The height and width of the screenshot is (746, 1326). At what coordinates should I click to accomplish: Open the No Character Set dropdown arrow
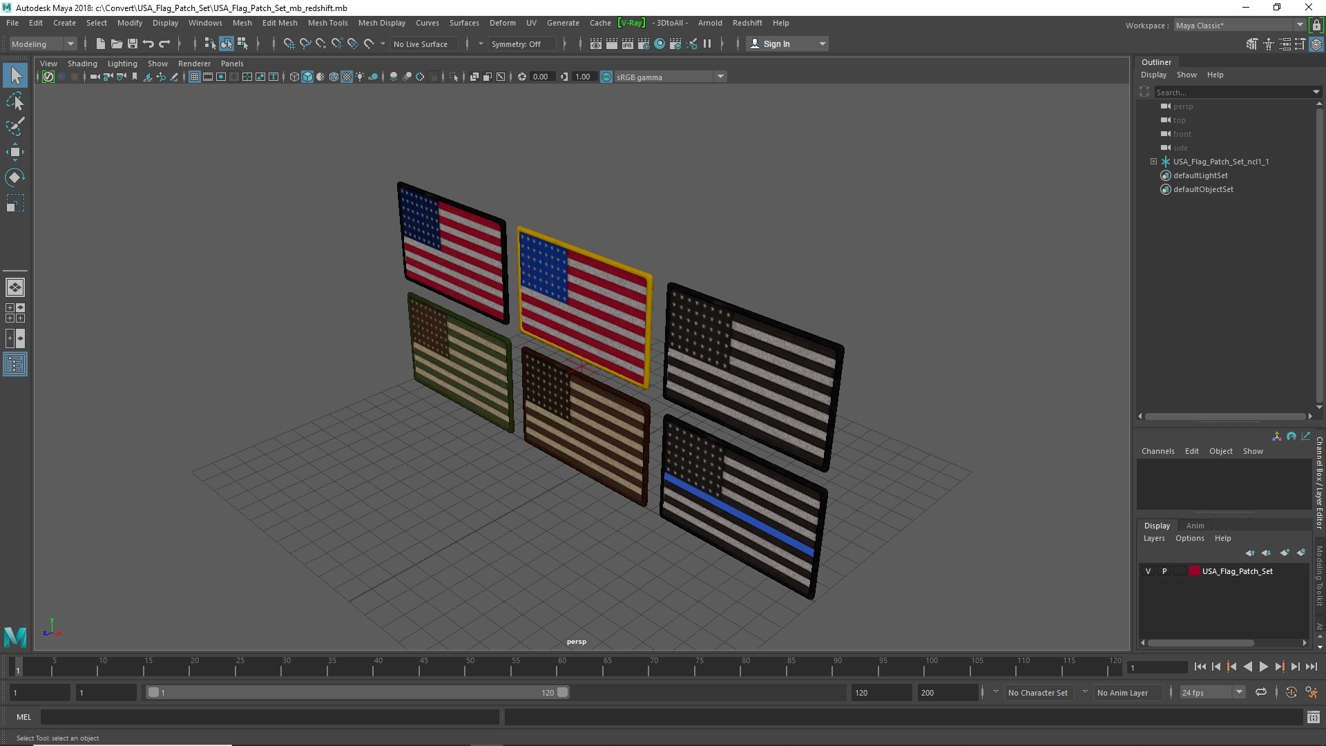point(996,692)
